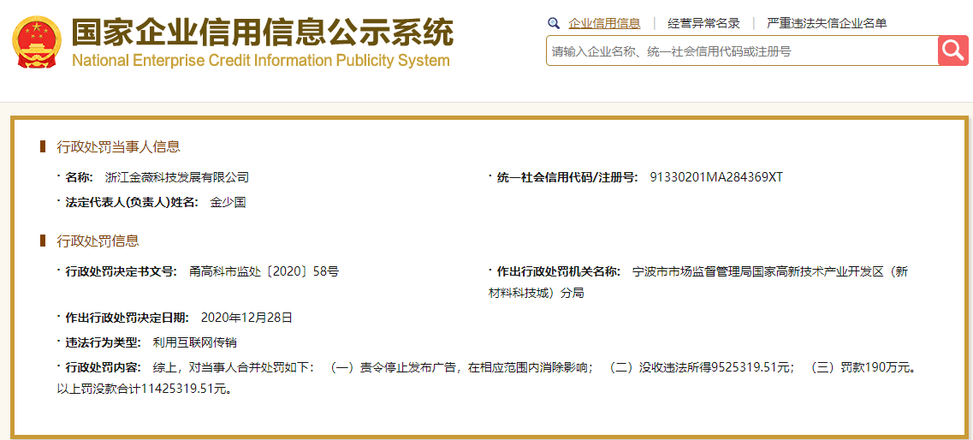Click legal representative name 金少国

coord(228,202)
